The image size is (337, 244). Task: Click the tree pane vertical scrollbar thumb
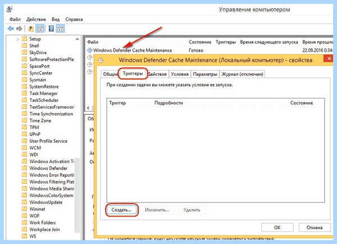point(77,196)
